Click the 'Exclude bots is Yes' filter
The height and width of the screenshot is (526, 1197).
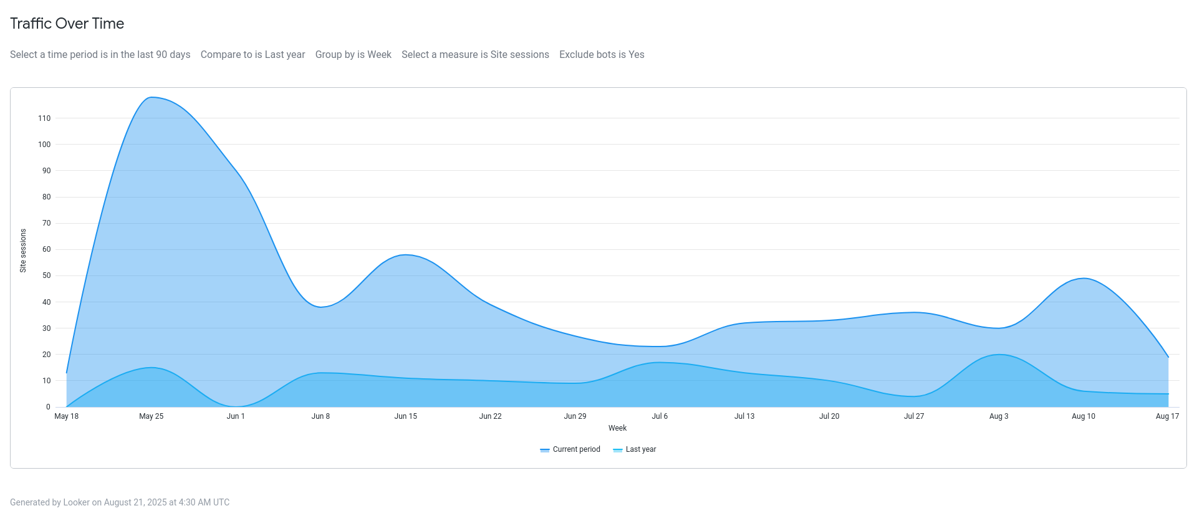pyautogui.click(x=602, y=55)
